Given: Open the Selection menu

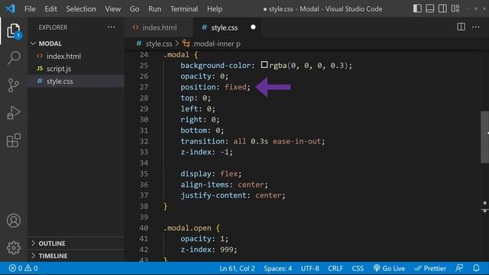Looking at the screenshot, I should 81,8.
